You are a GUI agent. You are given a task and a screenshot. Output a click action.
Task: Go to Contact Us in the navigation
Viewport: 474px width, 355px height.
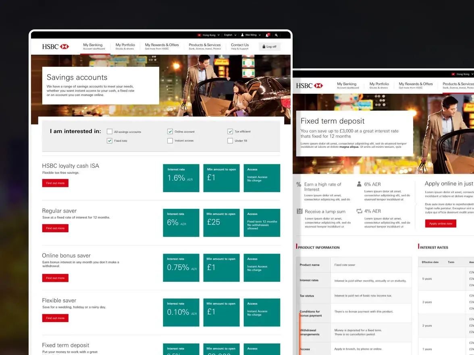[x=240, y=47]
